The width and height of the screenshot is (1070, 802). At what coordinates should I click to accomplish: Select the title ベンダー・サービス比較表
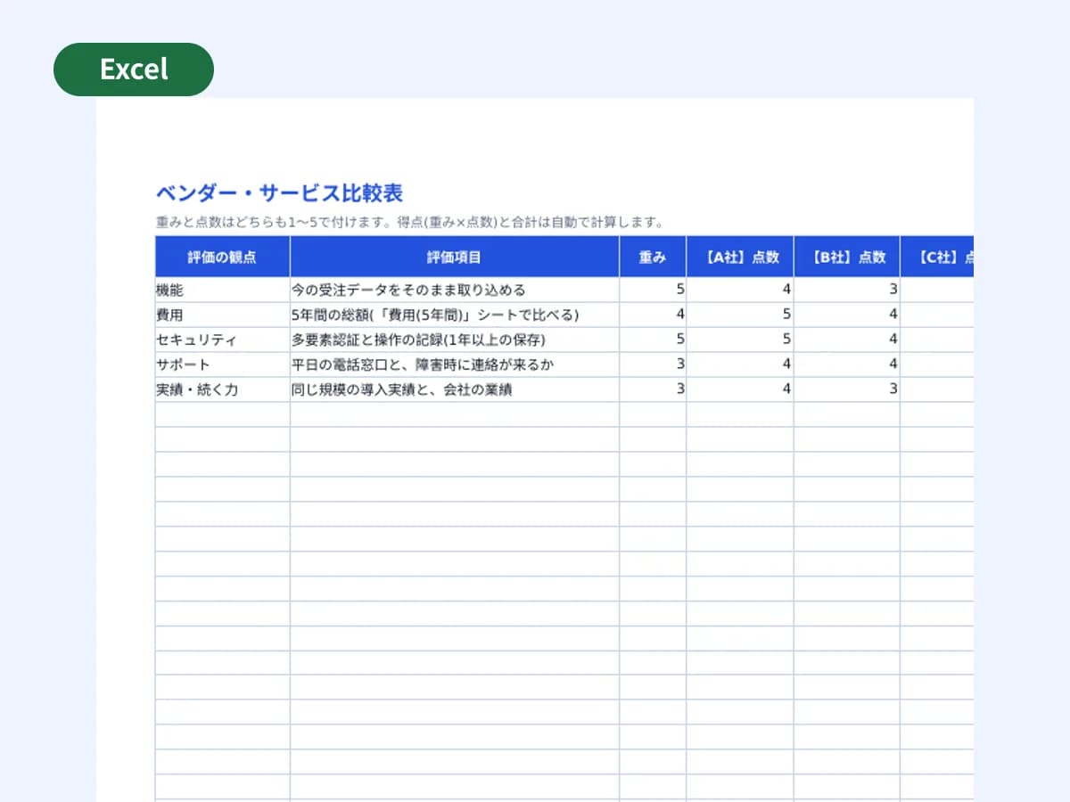click(279, 192)
